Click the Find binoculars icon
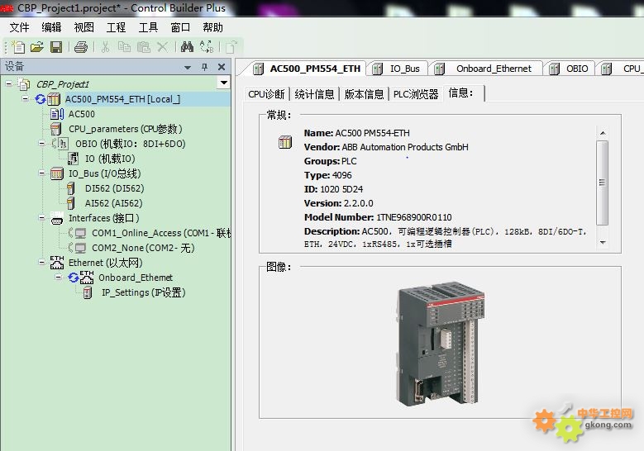Viewport: 644px width, 451px height. point(188,47)
